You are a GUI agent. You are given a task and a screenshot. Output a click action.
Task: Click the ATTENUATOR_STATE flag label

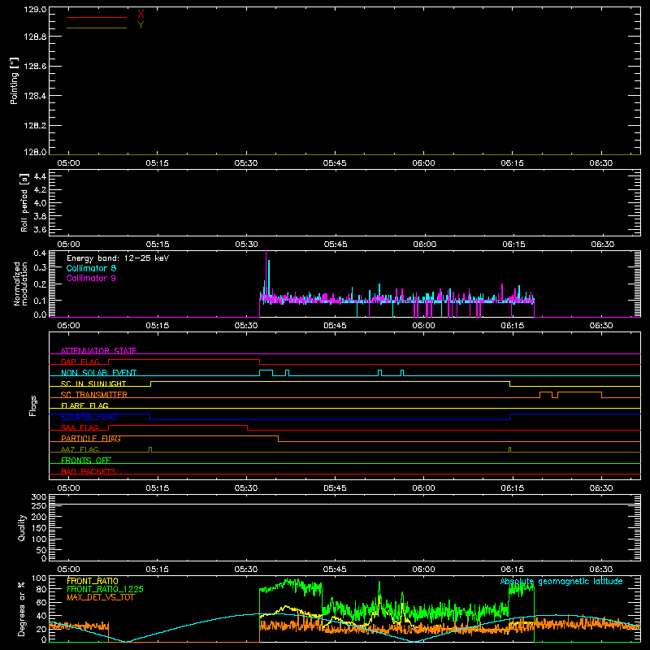(x=98, y=351)
